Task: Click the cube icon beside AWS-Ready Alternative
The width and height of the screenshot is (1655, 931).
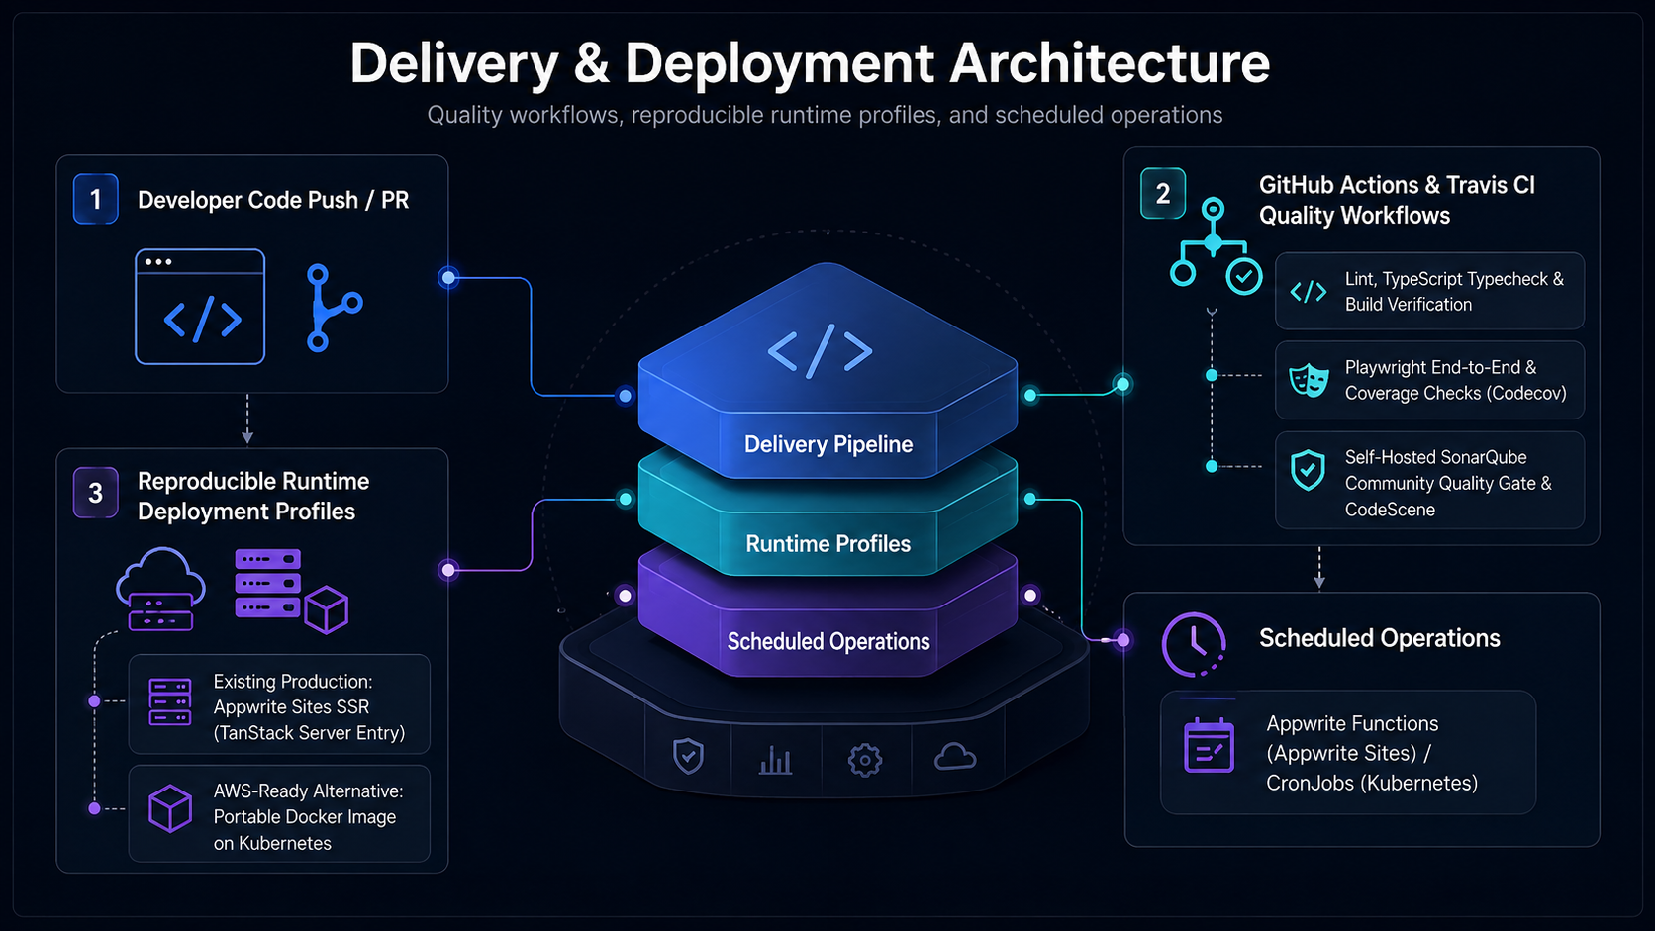Action: click(170, 808)
